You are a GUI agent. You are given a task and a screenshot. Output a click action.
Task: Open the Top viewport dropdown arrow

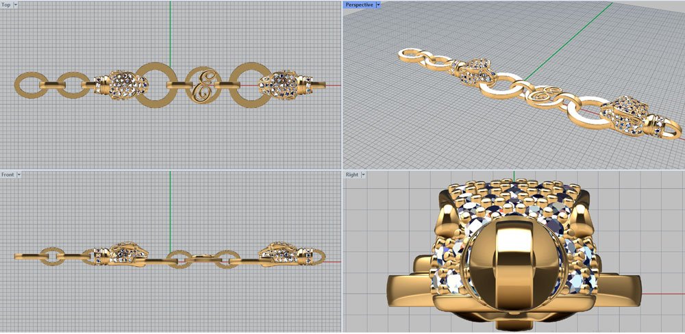[x=16, y=5]
